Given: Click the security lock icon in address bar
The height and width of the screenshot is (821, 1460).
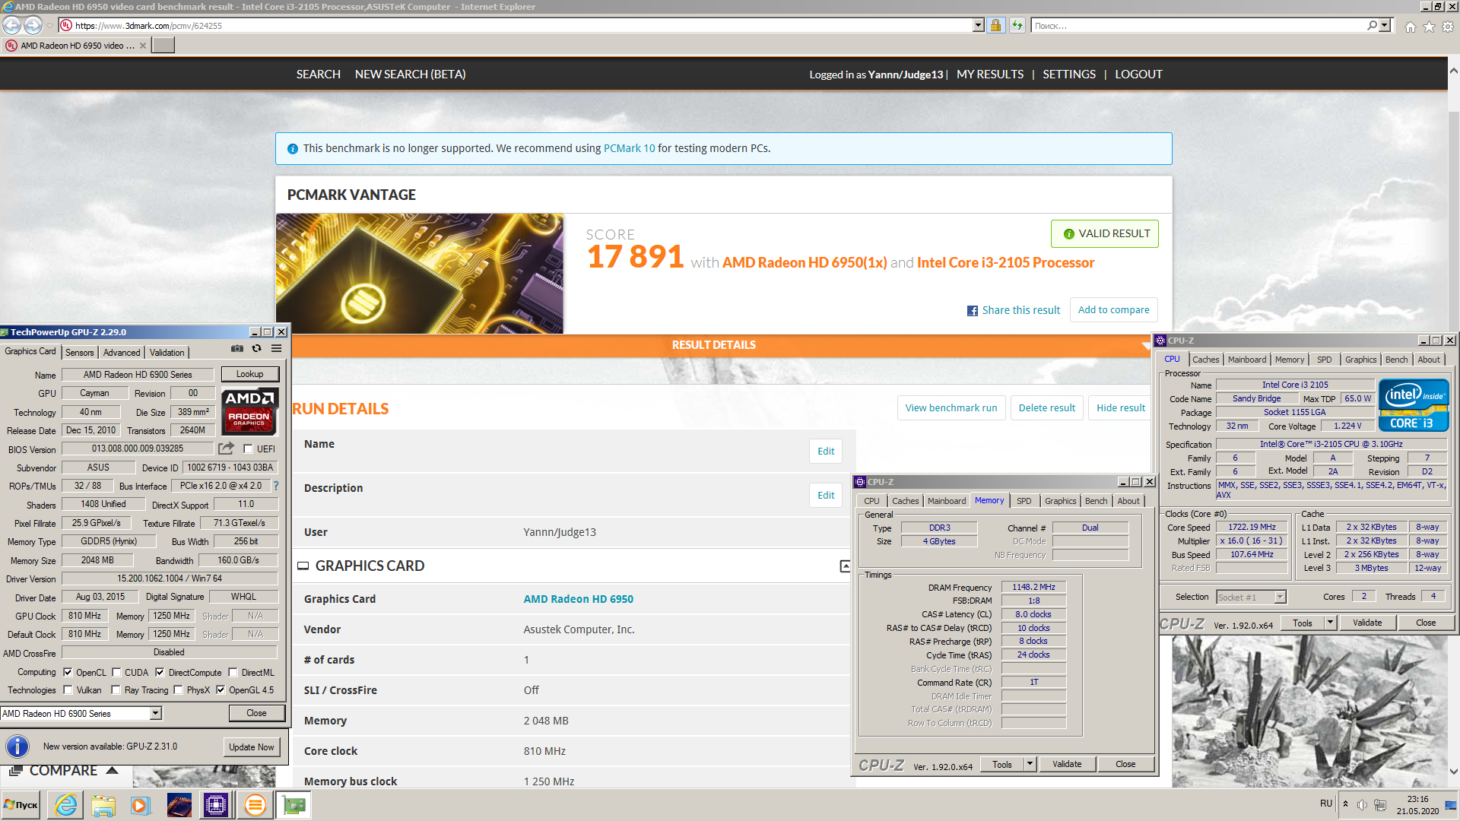Looking at the screenshot, I should pyautogui.click(x=995, y=25).
